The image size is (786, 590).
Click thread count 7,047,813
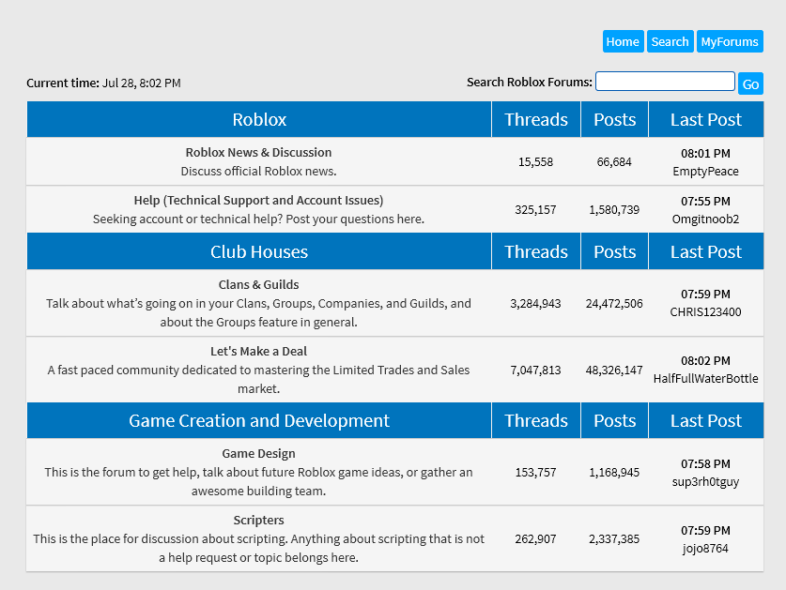536,371
